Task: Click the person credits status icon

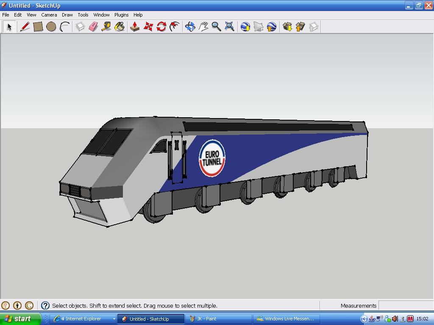Action: pyautogui.click(x=17, y=306)
